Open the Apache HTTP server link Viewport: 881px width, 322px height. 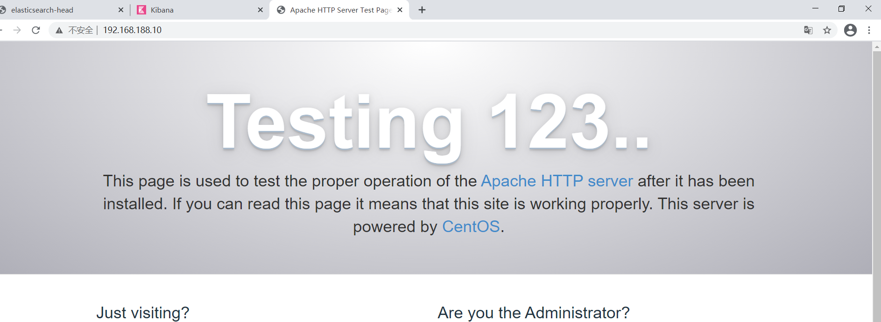(557, 181)
